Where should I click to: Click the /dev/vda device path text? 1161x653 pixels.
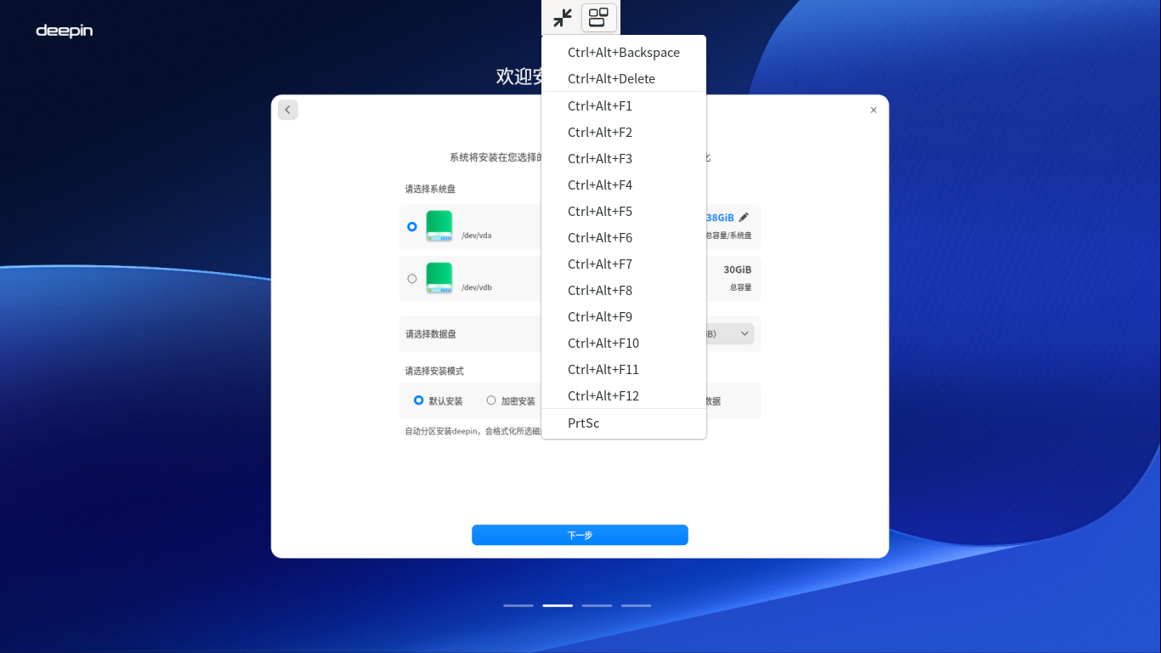click(x=477, y=236)
